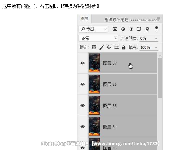Filter layers by type (T) icon
Viewport: 178px width, 150px height.
tap(131, 29)
